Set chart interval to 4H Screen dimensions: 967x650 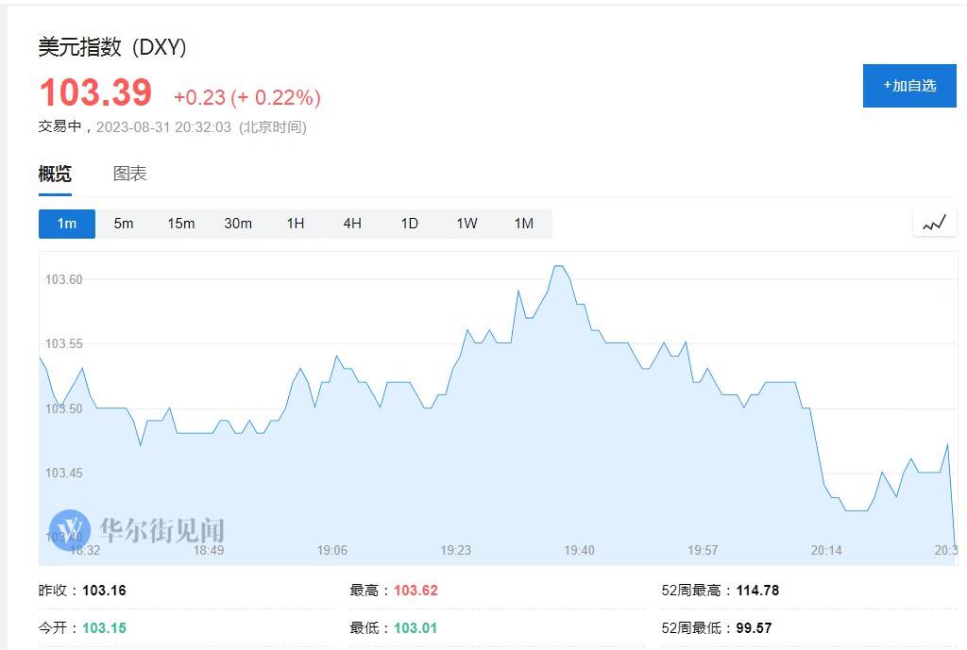(352, 224)
